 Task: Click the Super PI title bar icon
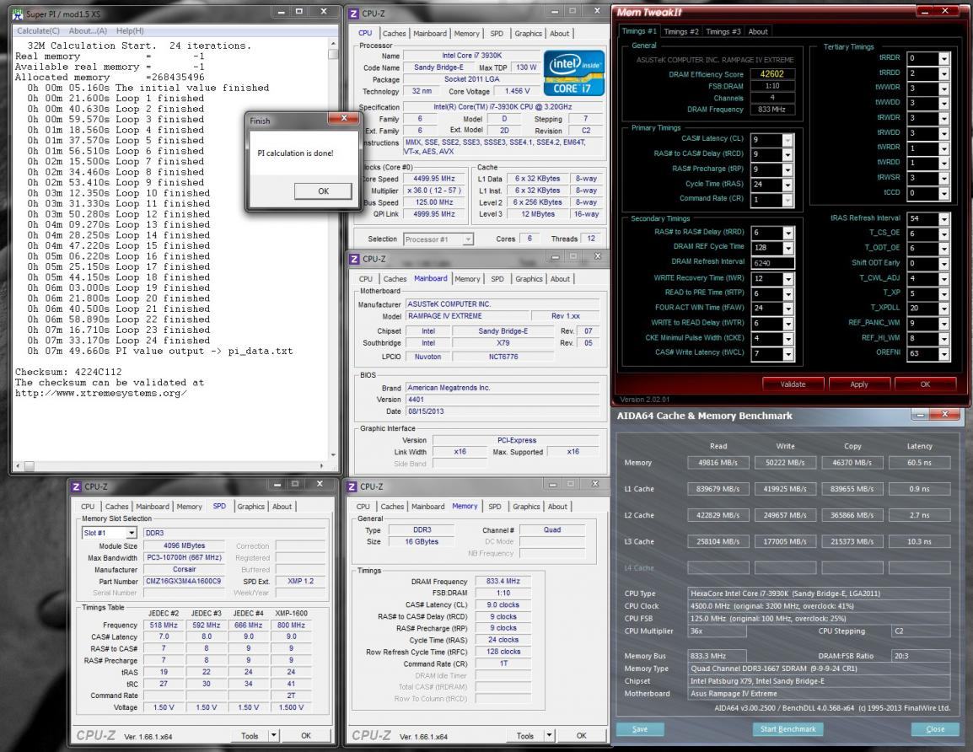(x=18, y=13)
